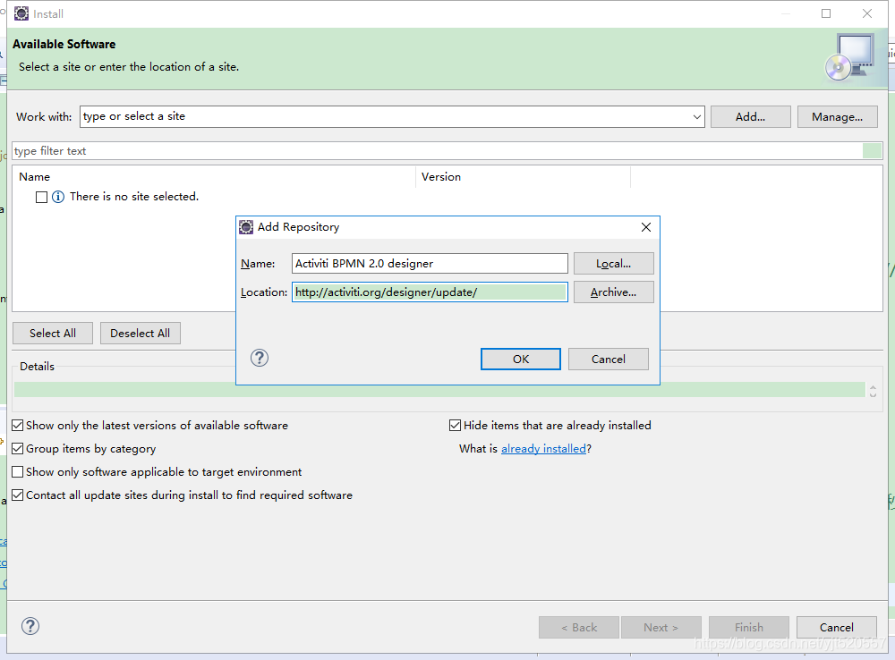The height and width of the screenshot is (660, 895).
Task: Toggle 'Group items by category' checkbox
Action: point(18,449)
